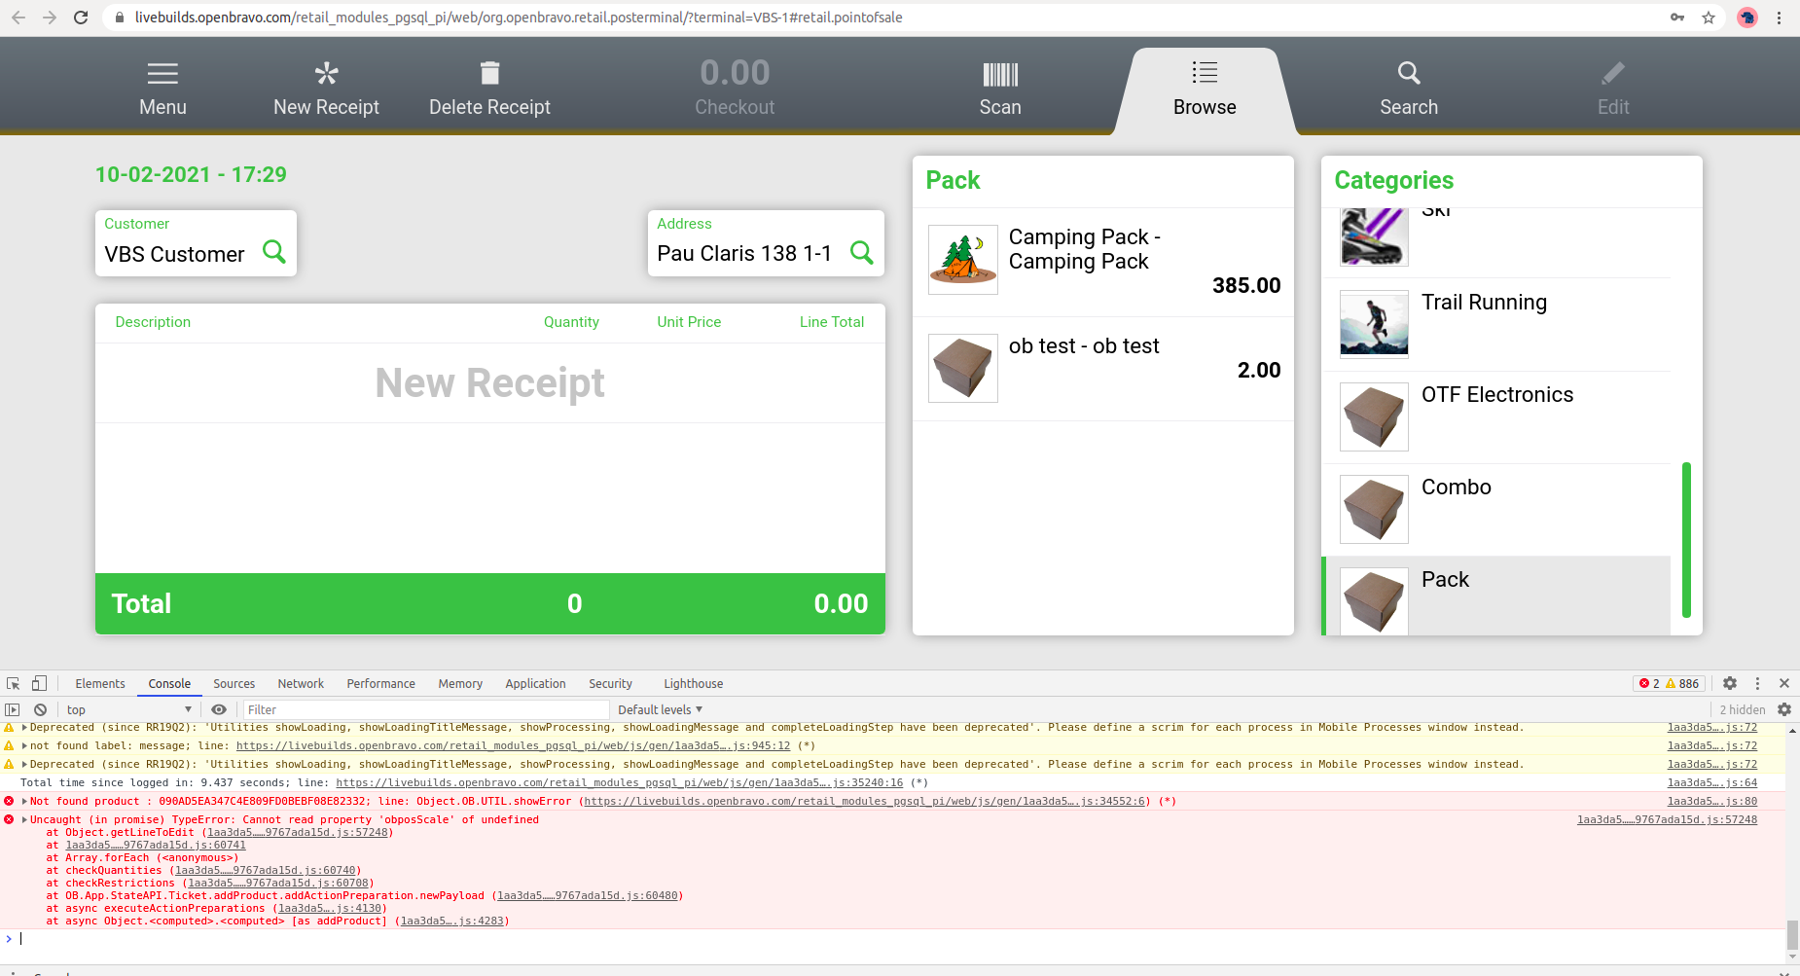Open DevTools customize three-dot menu
The height and width of the screenshot is (976, 1800).
click(x=1757, y=683)
